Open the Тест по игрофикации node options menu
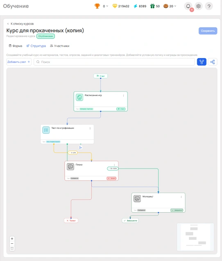Image resolution: width=222 pixels, height=261 pixels. [x=90, y=128]
